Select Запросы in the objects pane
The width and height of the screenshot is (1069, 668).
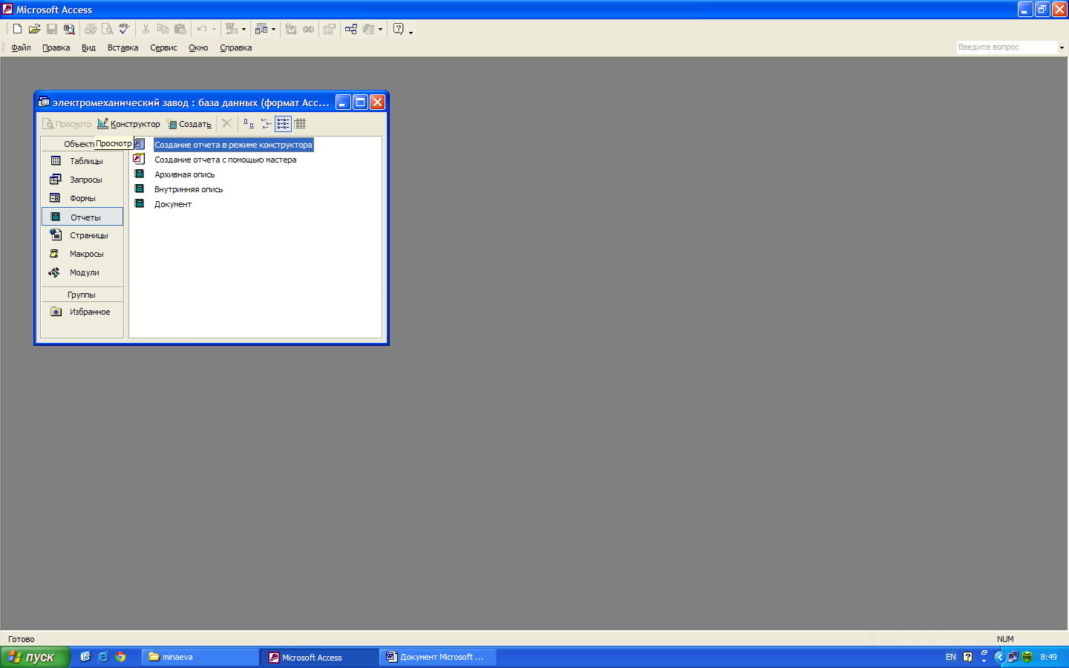(x=82, y=180)
